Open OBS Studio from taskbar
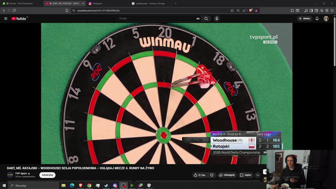This screenshot has width=336, height=189. 124,186
